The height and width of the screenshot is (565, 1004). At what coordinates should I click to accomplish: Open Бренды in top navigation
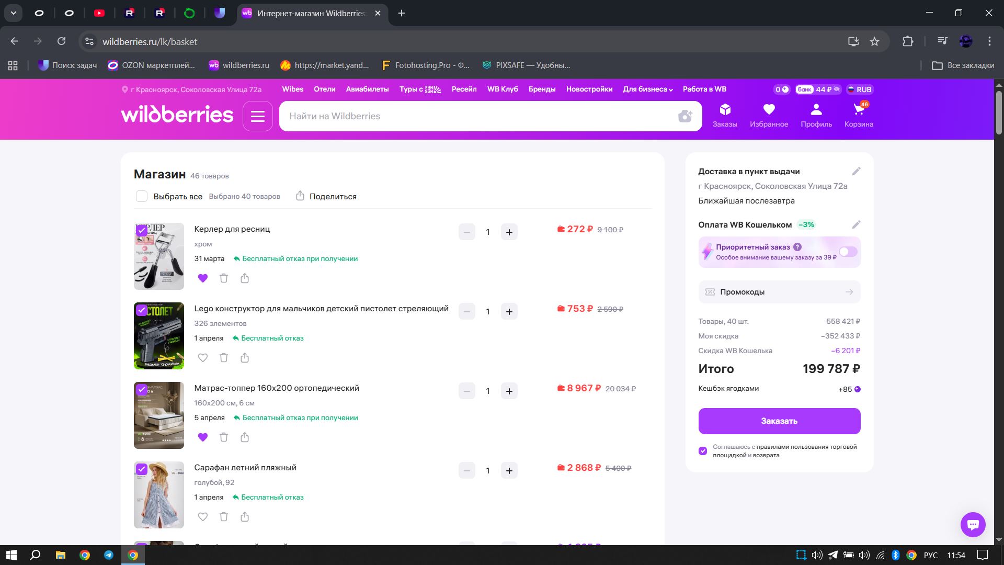click(542, 89)
